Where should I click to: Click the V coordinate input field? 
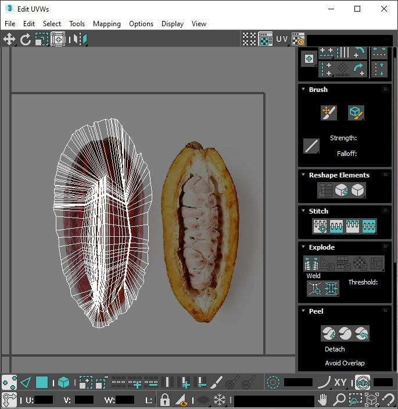coord(84,400)
